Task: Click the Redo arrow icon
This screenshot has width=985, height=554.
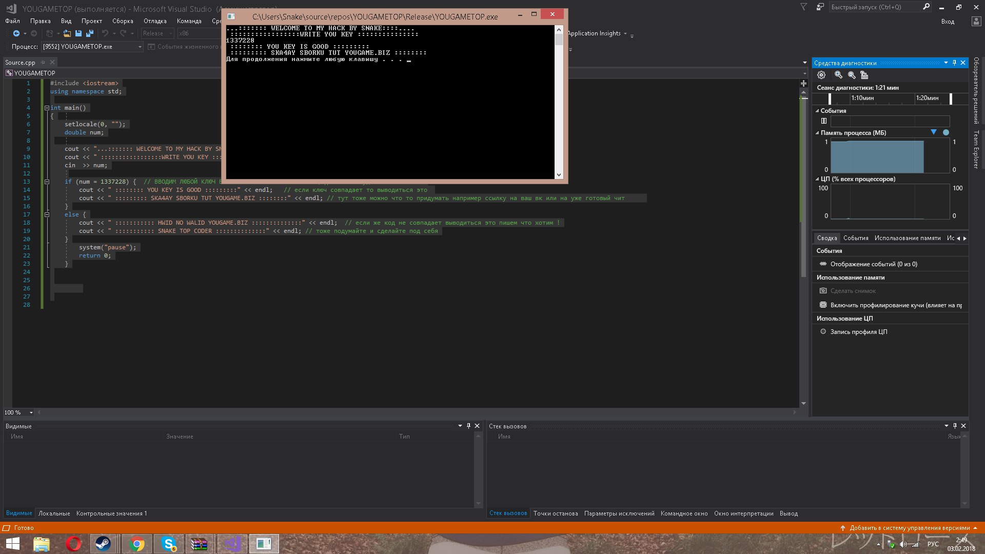Action: (123, 33)
